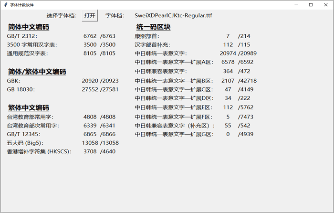334x213 pixels.
Task: Click the 扩展G区 row label
Action: (174, 134)
